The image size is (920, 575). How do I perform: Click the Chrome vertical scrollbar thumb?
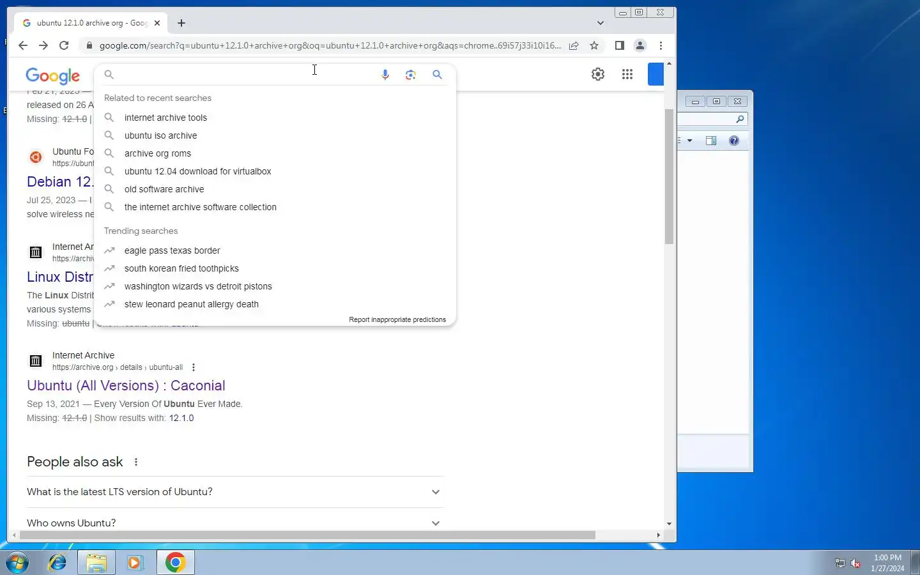coord(669,176)
